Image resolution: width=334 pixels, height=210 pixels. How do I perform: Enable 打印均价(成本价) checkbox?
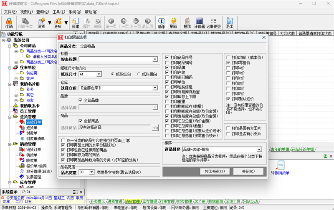coord(228,57)
